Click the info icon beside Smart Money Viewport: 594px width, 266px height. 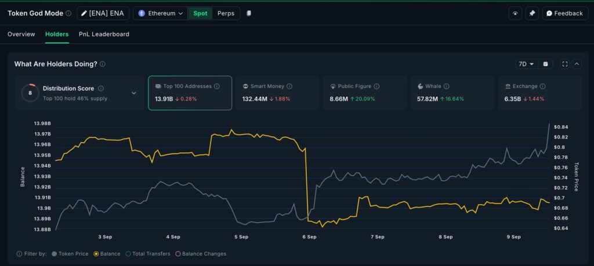coord(289,86)
